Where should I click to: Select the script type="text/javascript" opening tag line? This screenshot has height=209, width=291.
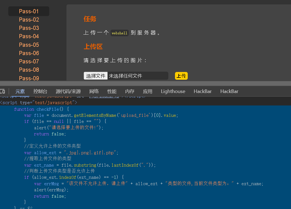tap(38, 102)
